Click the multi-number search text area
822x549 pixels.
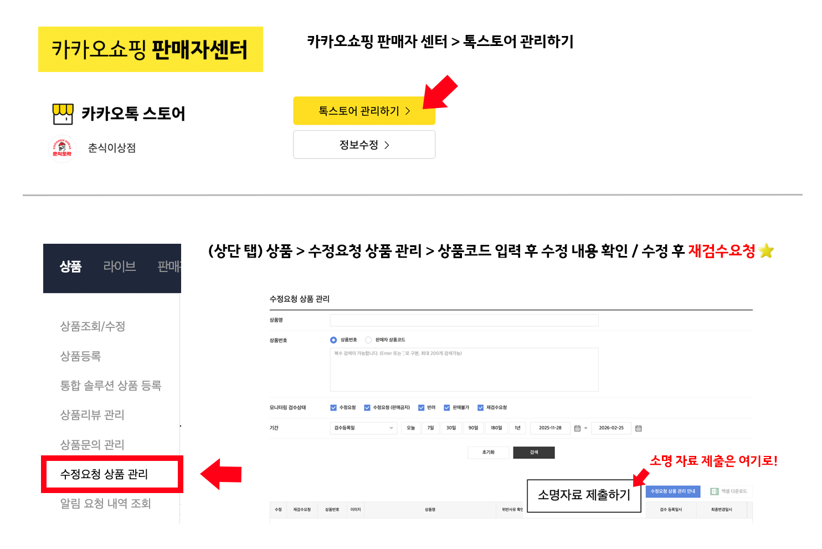[464, 370]
